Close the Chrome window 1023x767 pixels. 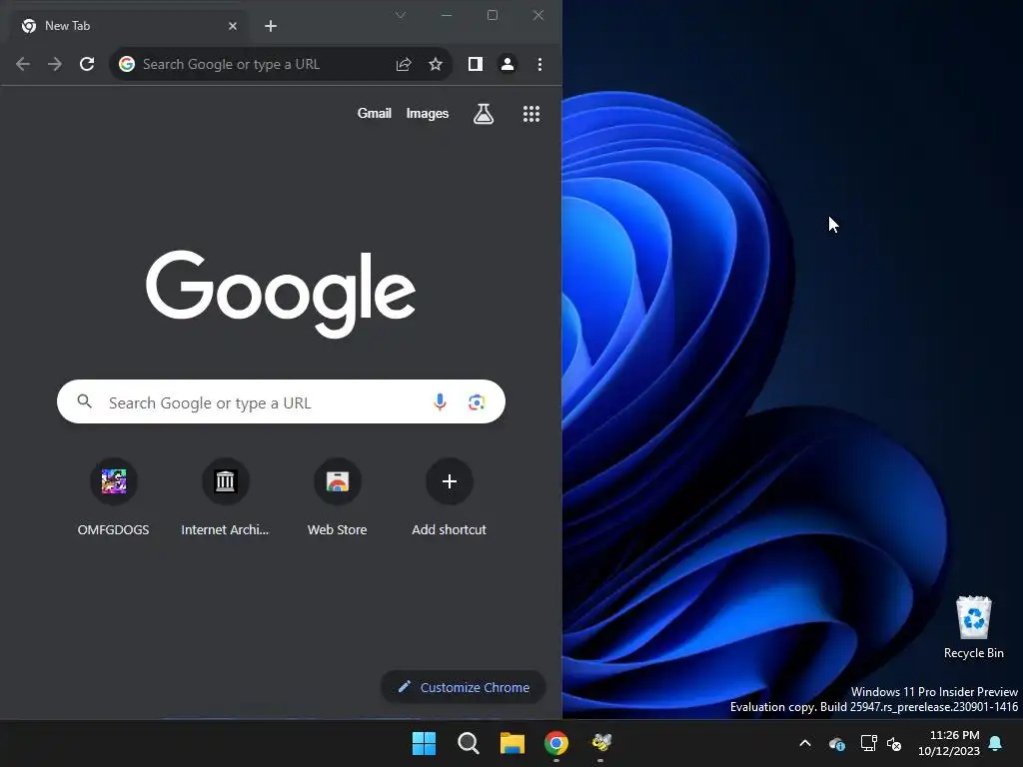point(538,15)
